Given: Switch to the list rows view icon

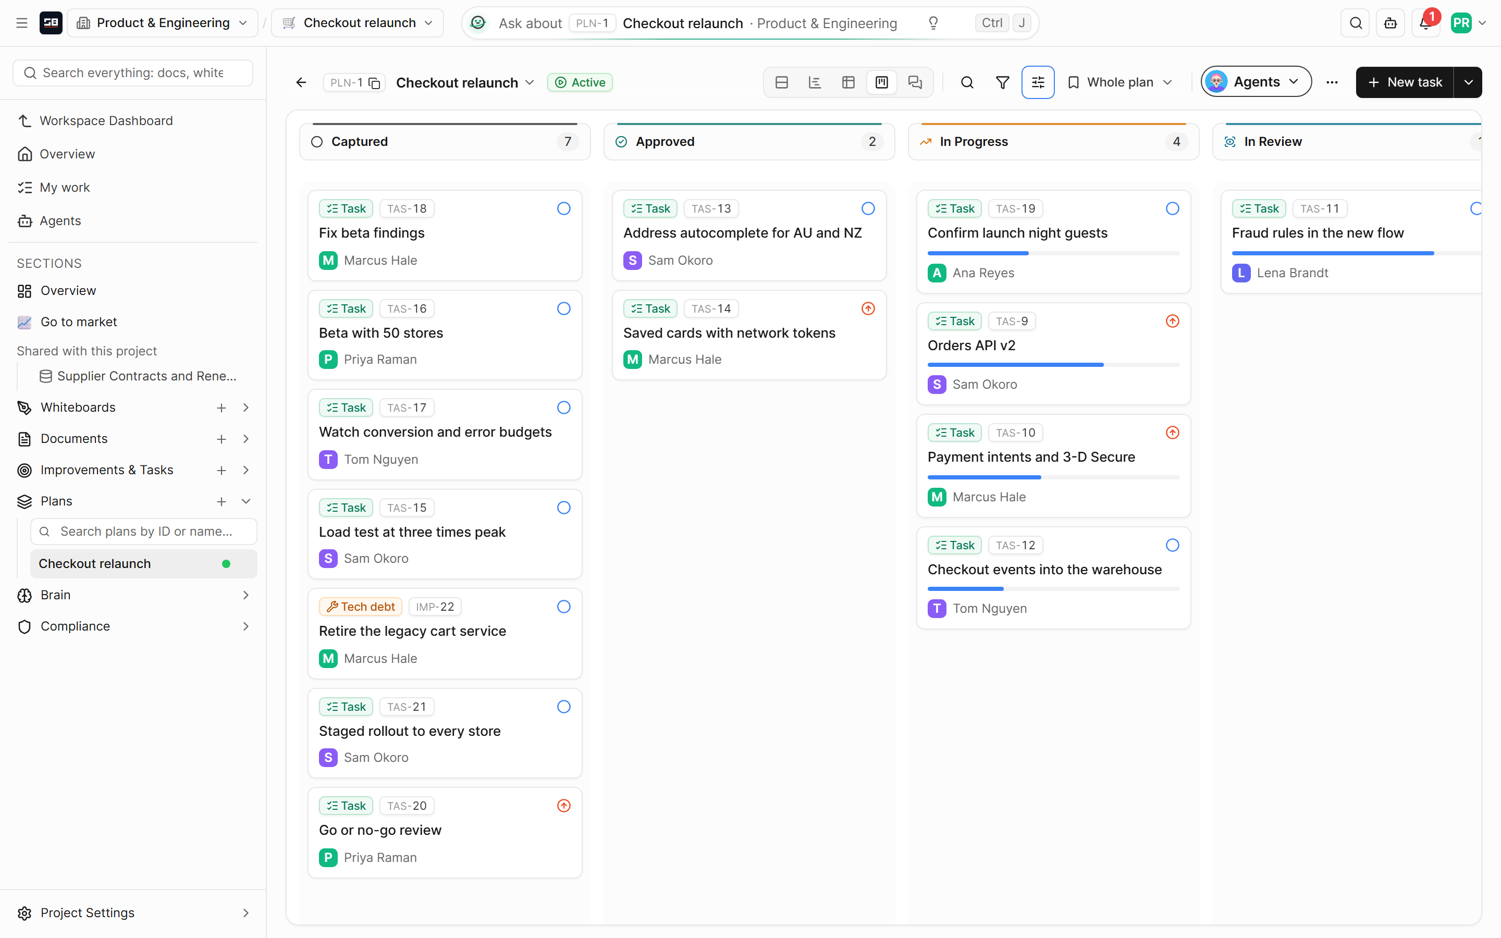Looking at the screenshot, I should pos(782,82).
